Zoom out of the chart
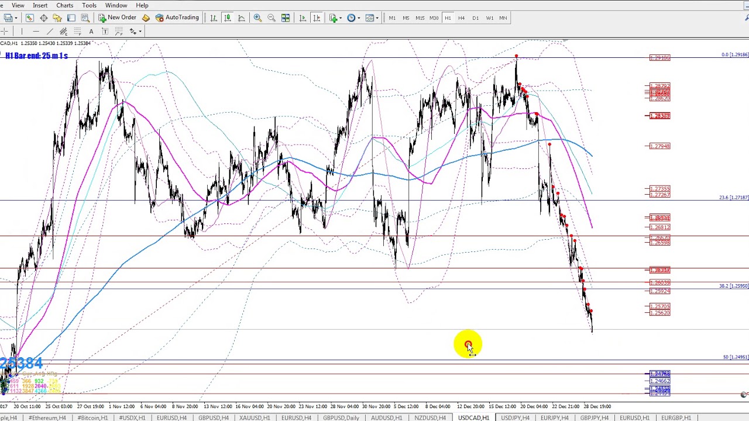 272,18
